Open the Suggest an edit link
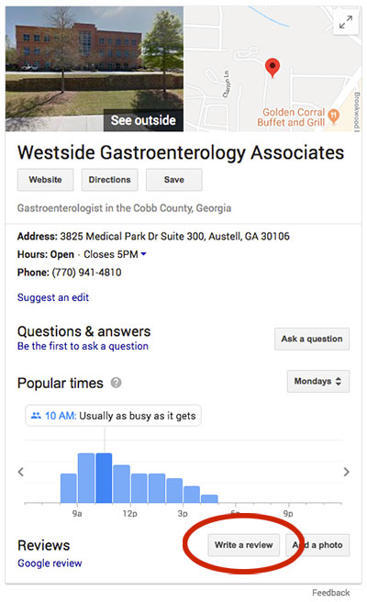 point(53,297)
